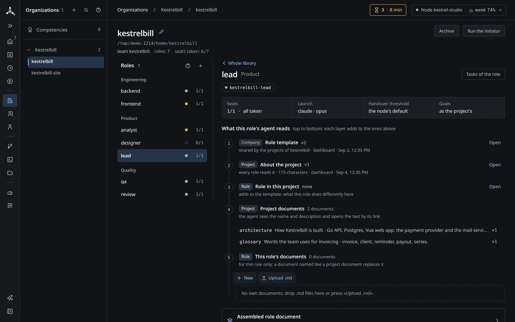Image resolution: width=515 pixels, height=322 pixels.
Task: Open the About the project layer
Action: tap(495, 165)
